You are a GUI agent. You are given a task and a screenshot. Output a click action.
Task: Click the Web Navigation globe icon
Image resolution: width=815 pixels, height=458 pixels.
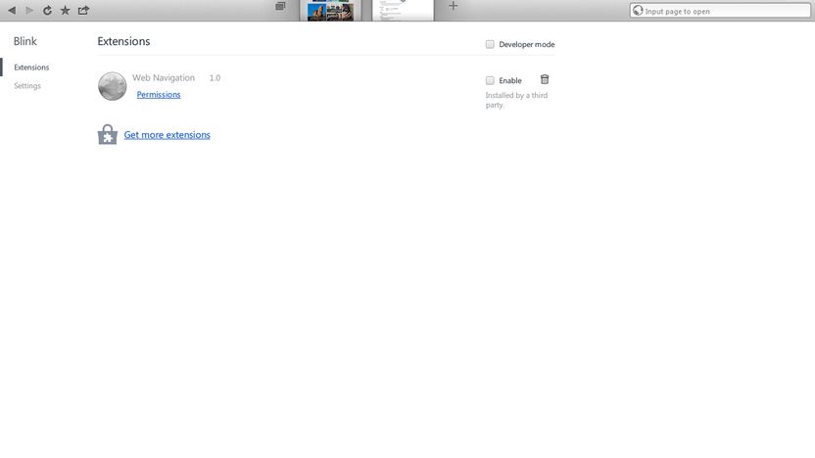[113, 86]
